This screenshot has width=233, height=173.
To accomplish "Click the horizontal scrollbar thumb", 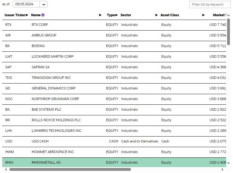I will coord(70,170).
